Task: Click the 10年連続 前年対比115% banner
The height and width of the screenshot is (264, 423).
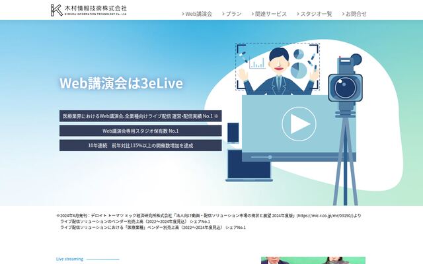Action: 141,145
